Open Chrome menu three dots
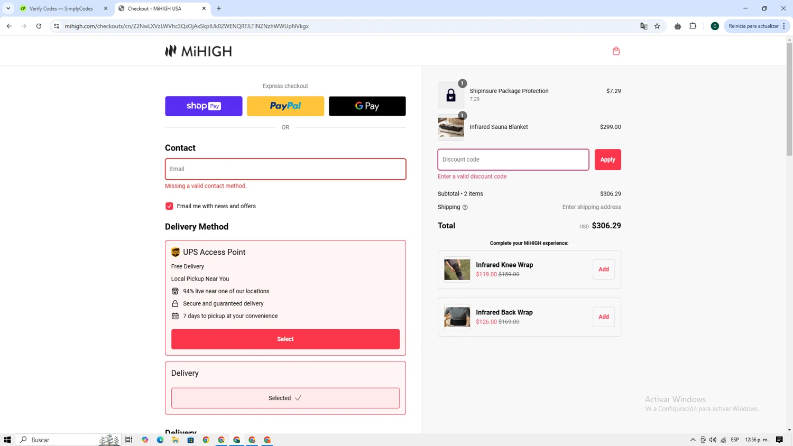The image size is (793, 446). coord(784,26)
